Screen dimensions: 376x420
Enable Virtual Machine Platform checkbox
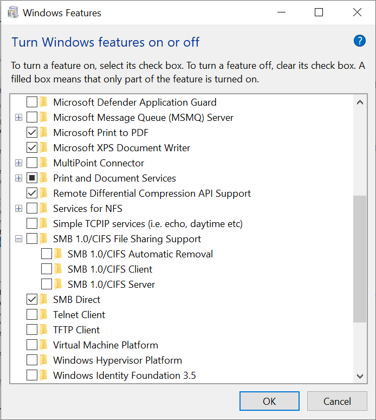click(x=32, y=345)
